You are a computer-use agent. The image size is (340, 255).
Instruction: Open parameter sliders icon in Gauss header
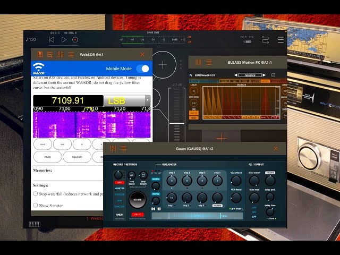click(x=113, y=149)
